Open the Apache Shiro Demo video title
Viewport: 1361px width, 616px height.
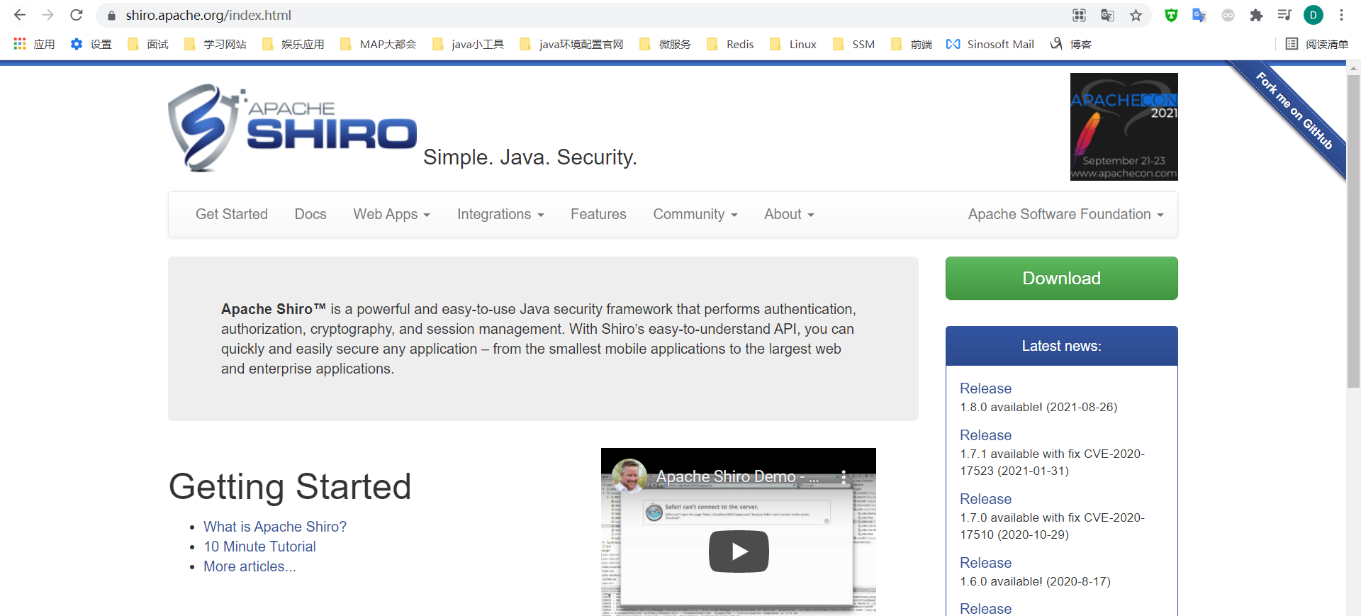(x=737, y=477)
